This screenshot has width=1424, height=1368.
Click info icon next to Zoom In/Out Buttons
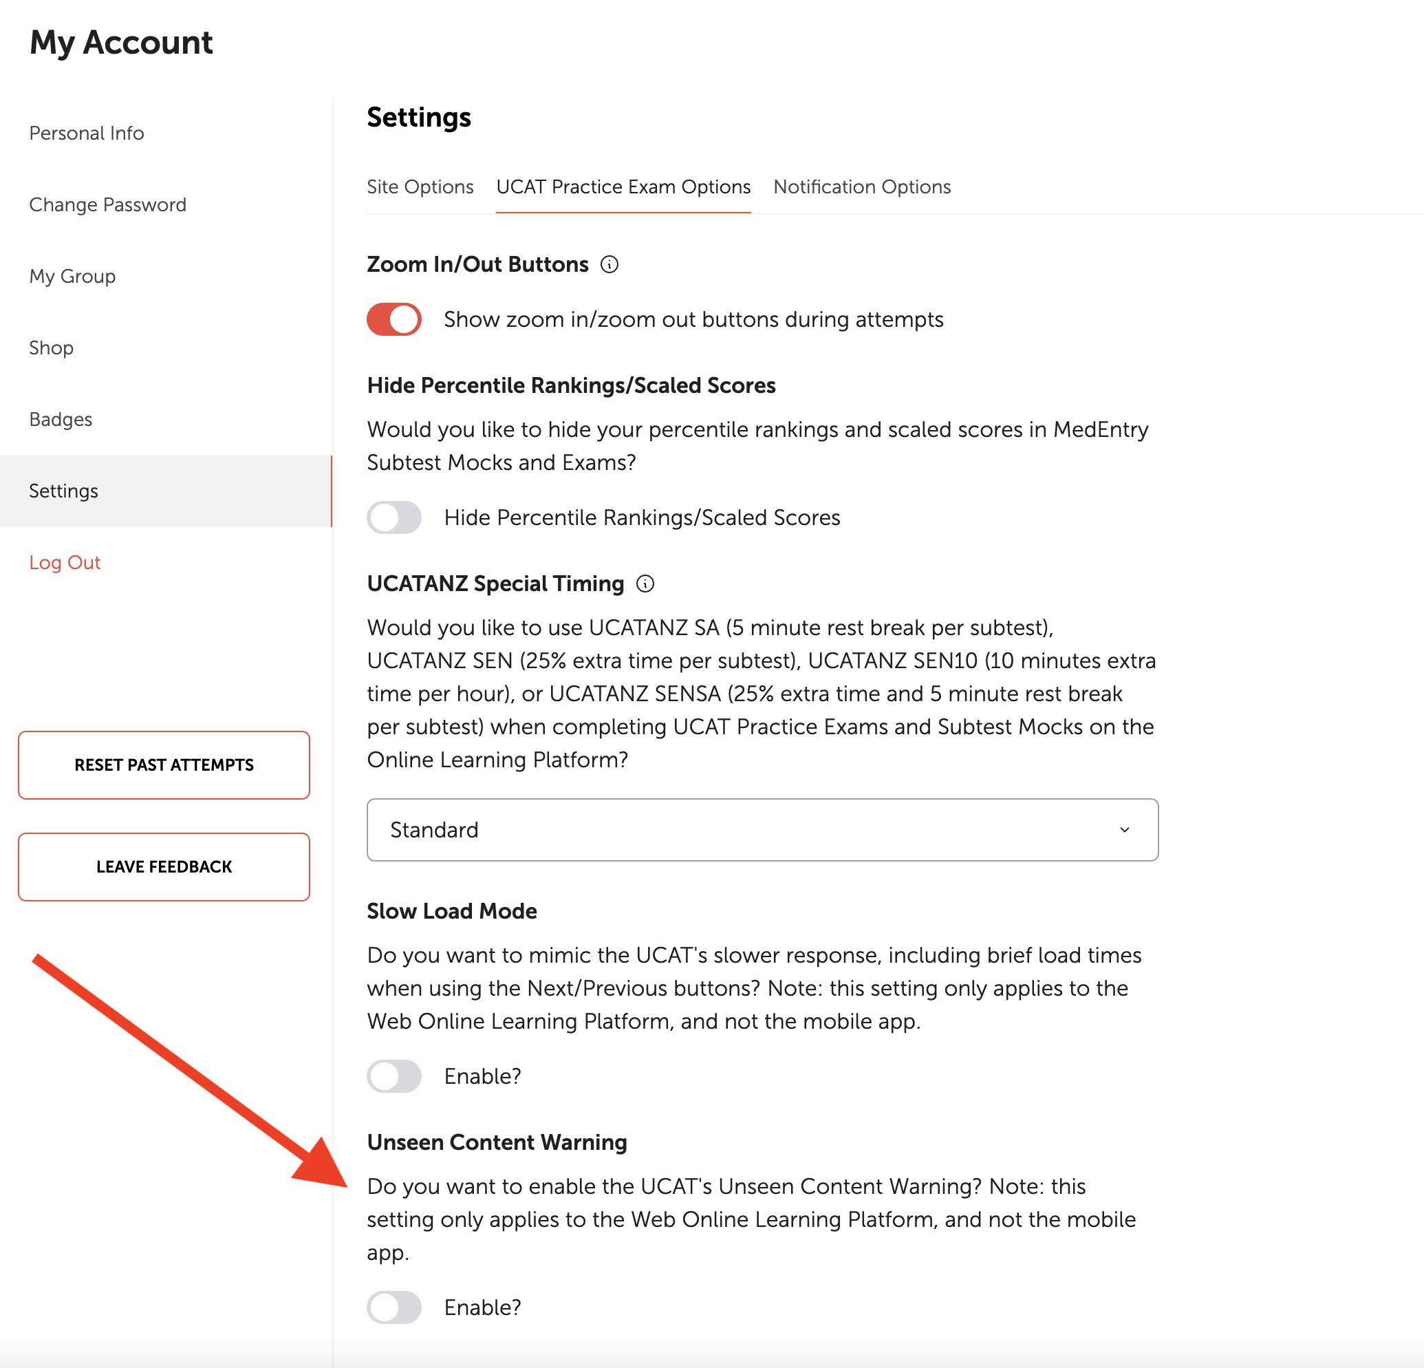609,265
